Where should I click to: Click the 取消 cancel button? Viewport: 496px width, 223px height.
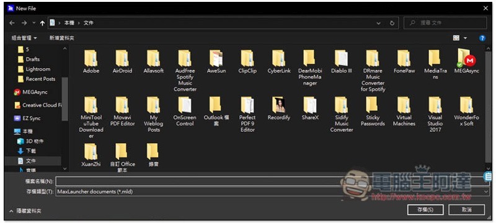click(x=467, y=209)
